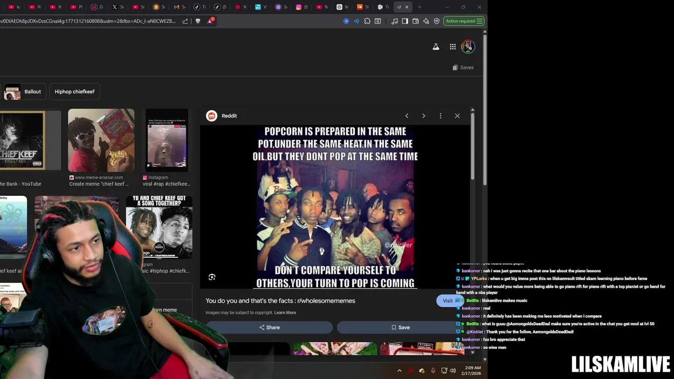Switch to the Instagram tab
674x379 pixels.
pyautogui.click(x=302, y=7)
